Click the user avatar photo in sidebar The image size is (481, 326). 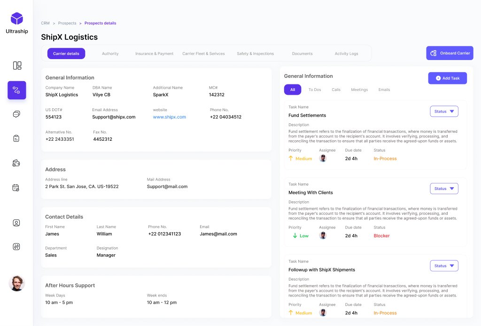tap(16, 283)
